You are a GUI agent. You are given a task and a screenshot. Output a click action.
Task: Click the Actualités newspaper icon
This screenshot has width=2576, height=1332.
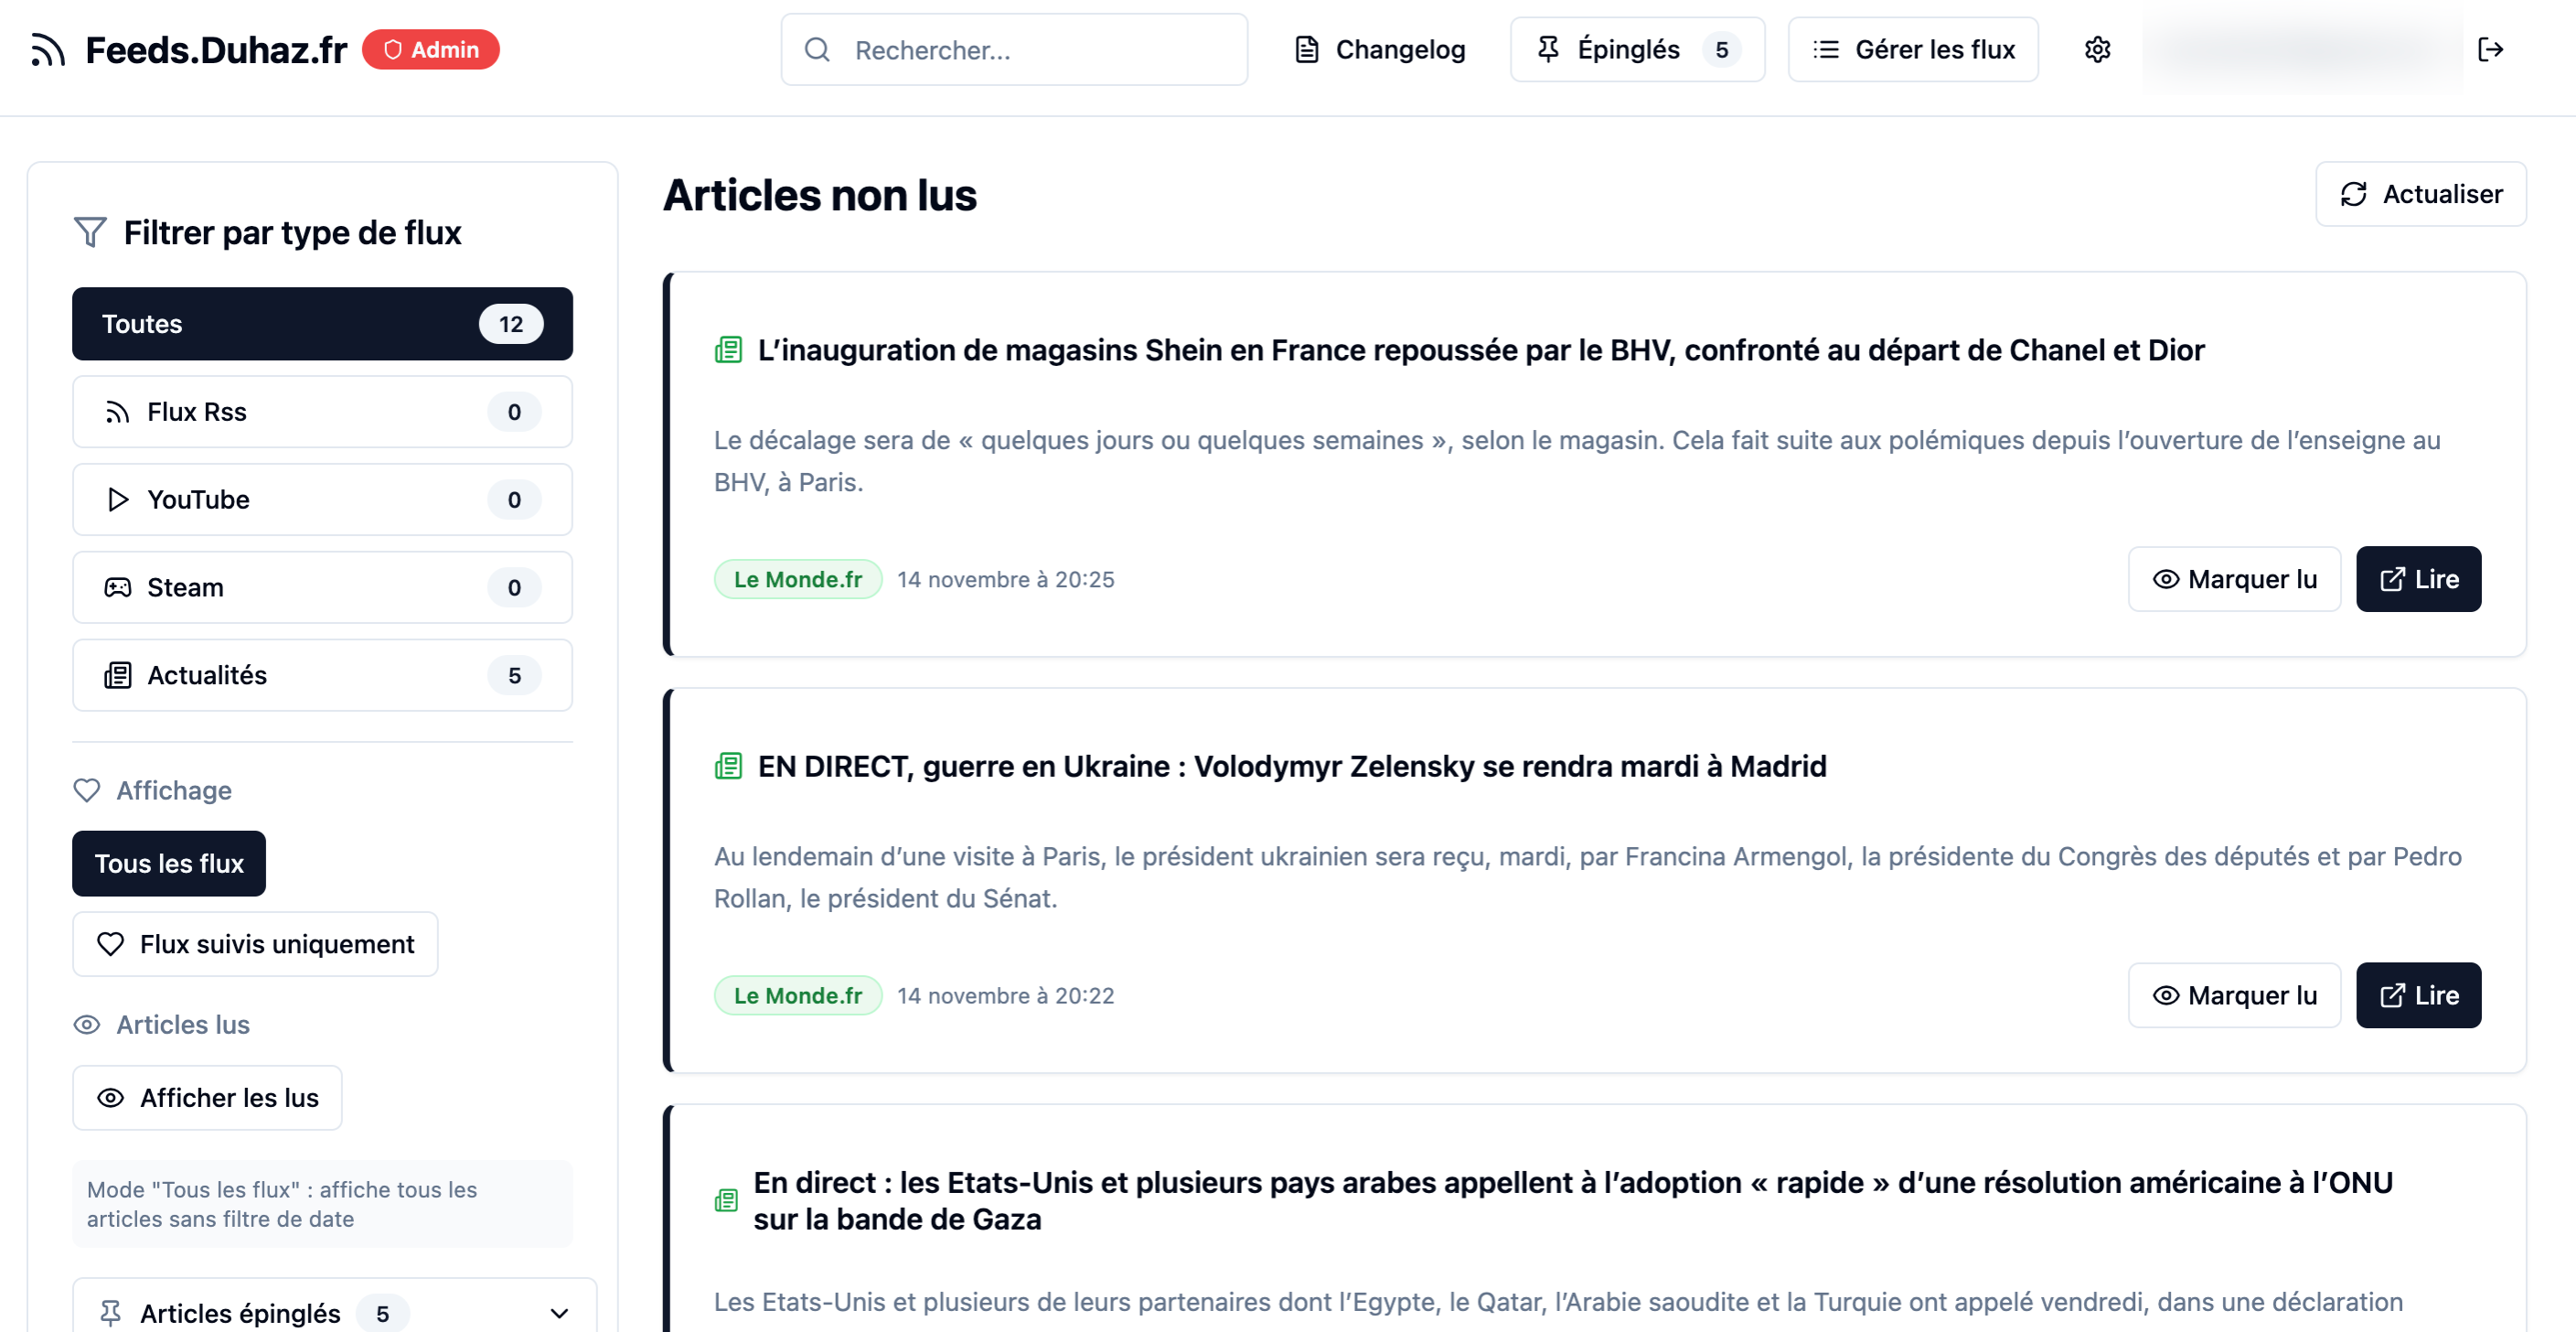coord(117,674)
